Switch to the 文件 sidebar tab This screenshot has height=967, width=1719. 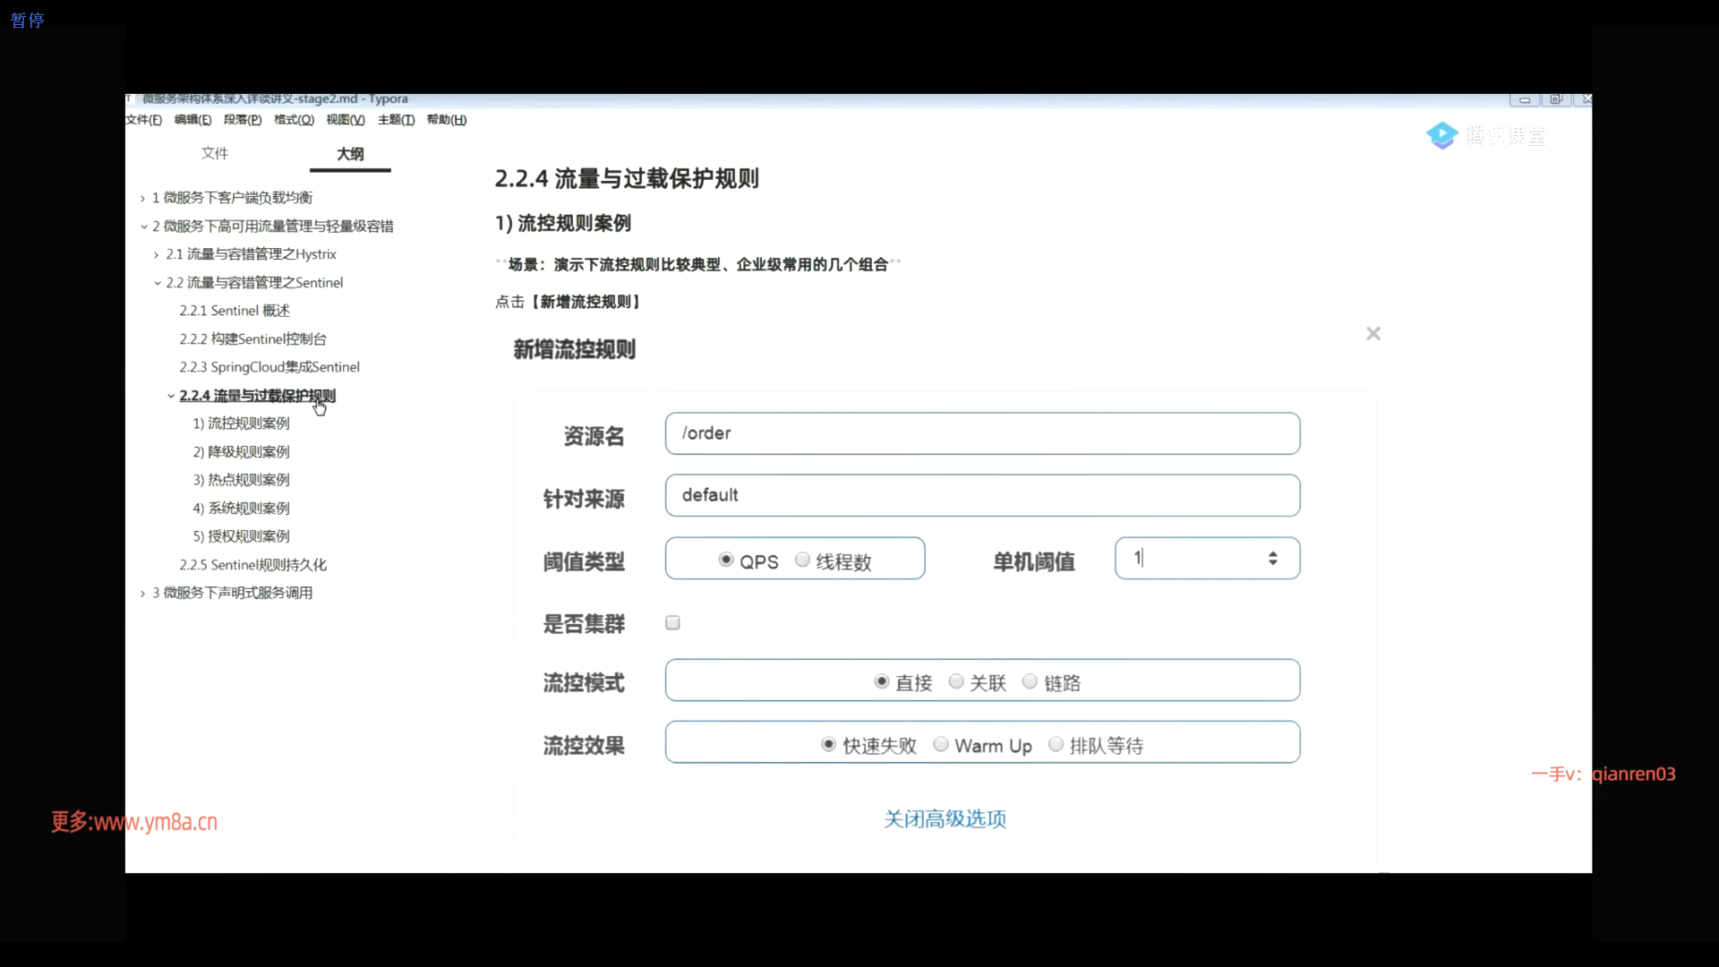coord(215,153)
